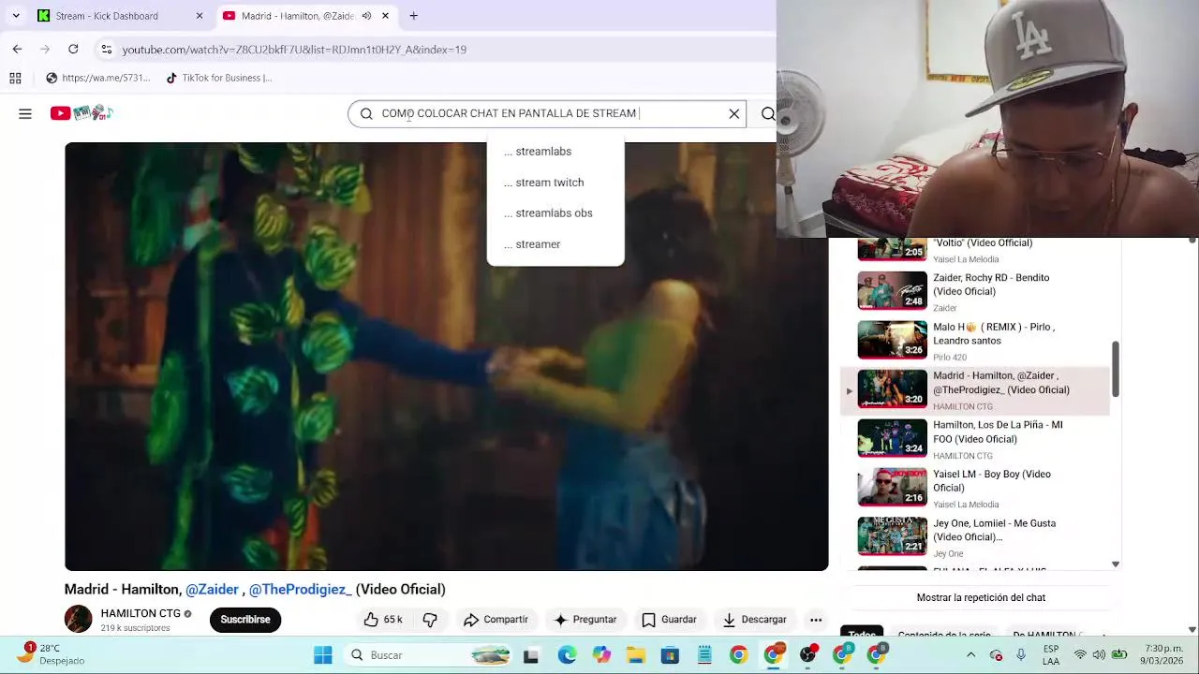Switch to the Madrid - Hamilton tab
The width and height of the screenshot is (1199, 674).
pyautogui.click(x=298, y=16)
